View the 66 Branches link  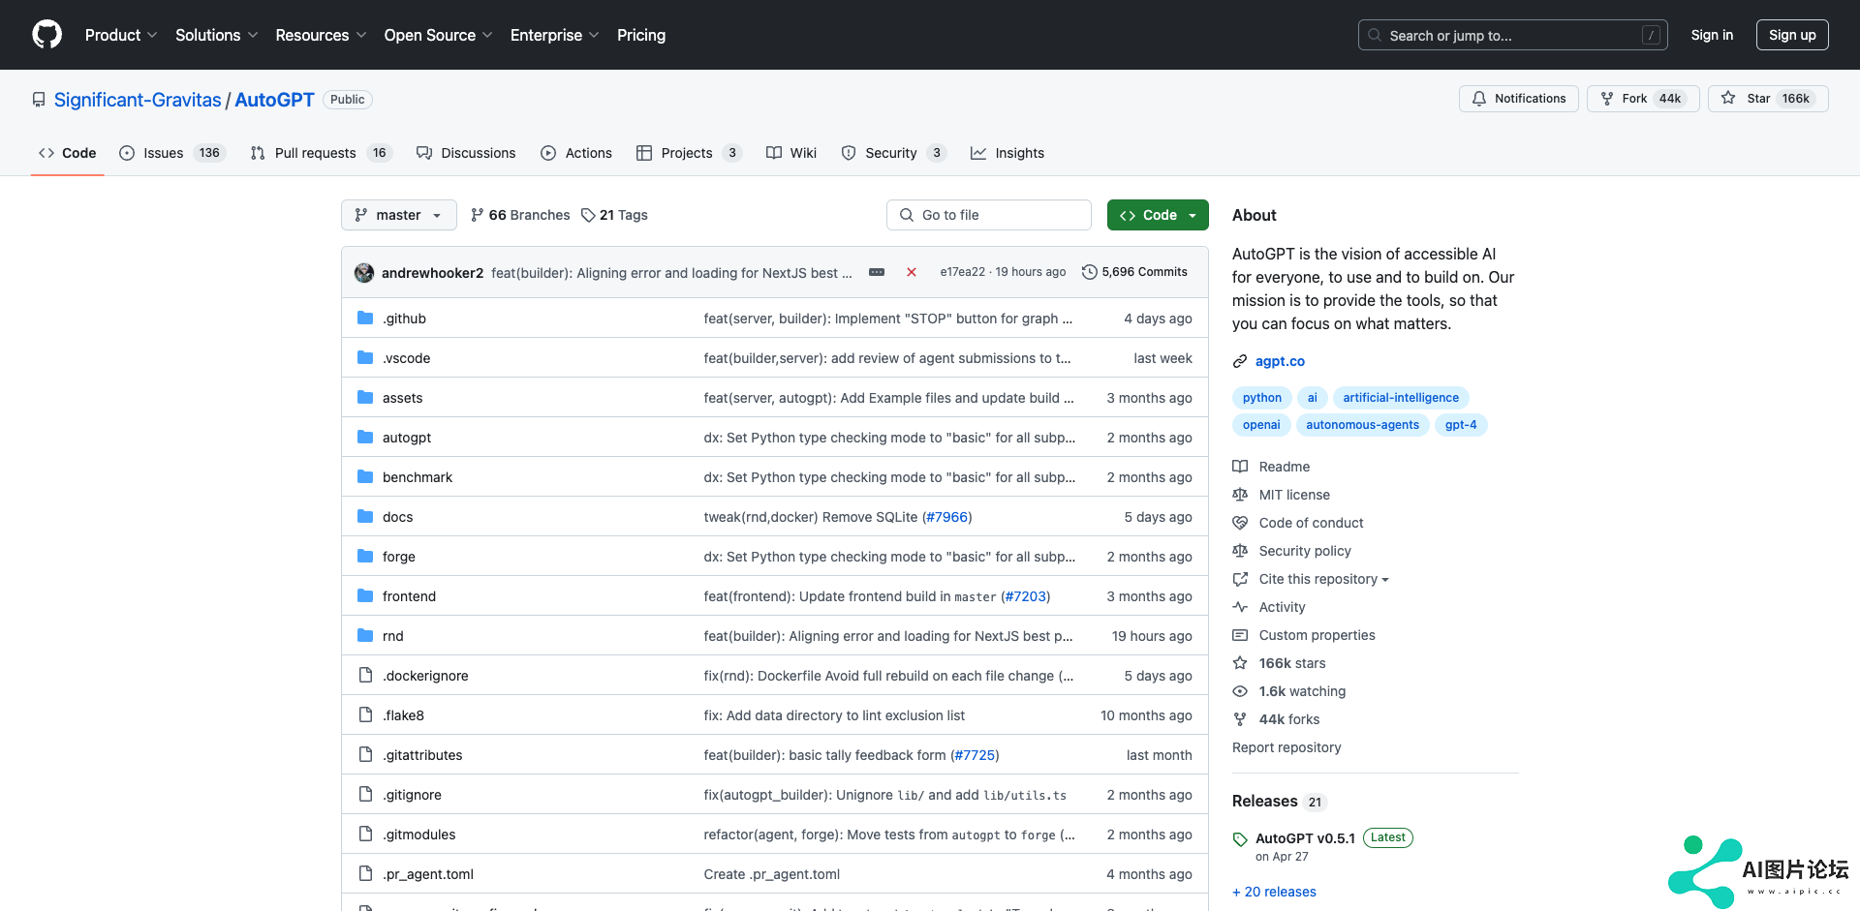pyautogui.click(x=520, y=215)
